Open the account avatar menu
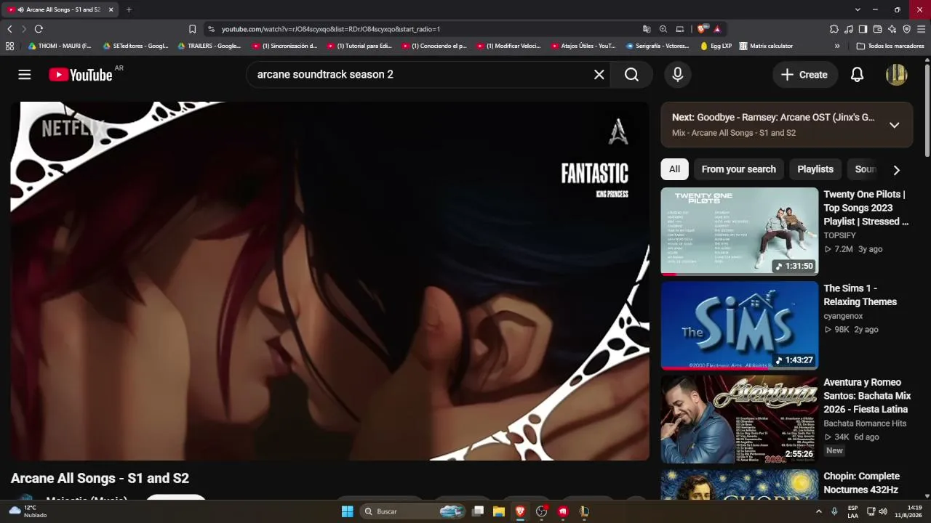Viewport: 931px width, 523px height. [896, 75]
